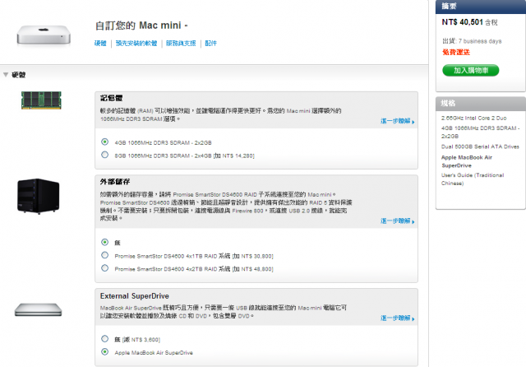Click the 出貨: 7 business days text

pyautogui.click(x=472, y=41)
